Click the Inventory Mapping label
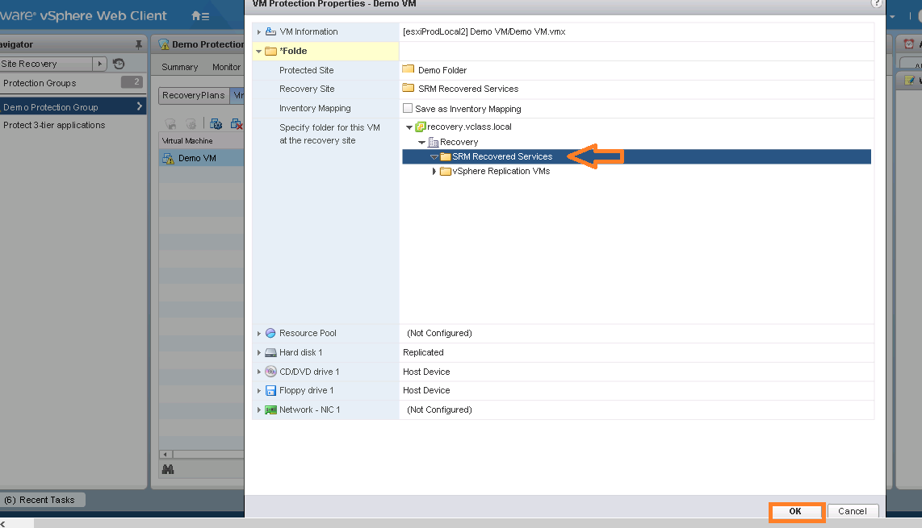The height and width of the screenshot is (528, 922). 315,108
